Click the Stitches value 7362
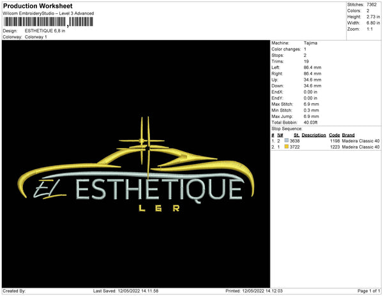The height and width of the screenshot is (296, 383). coord(372,4)
